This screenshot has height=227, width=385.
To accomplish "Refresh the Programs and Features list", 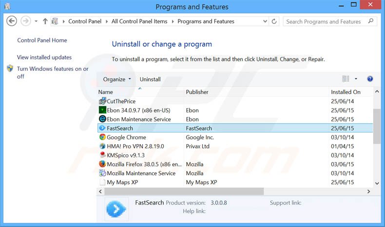I will point(274,21).
